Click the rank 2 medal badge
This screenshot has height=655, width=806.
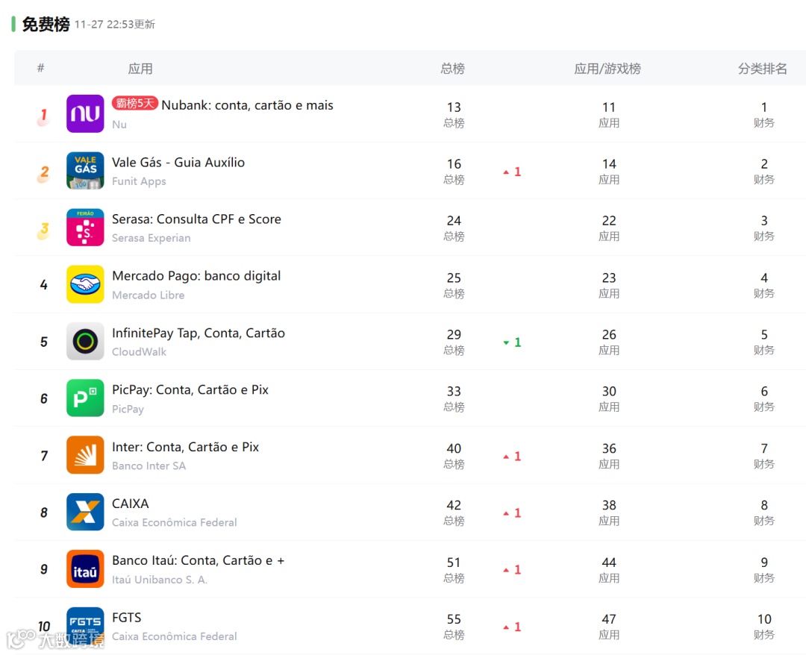click(x=43, y=173)
